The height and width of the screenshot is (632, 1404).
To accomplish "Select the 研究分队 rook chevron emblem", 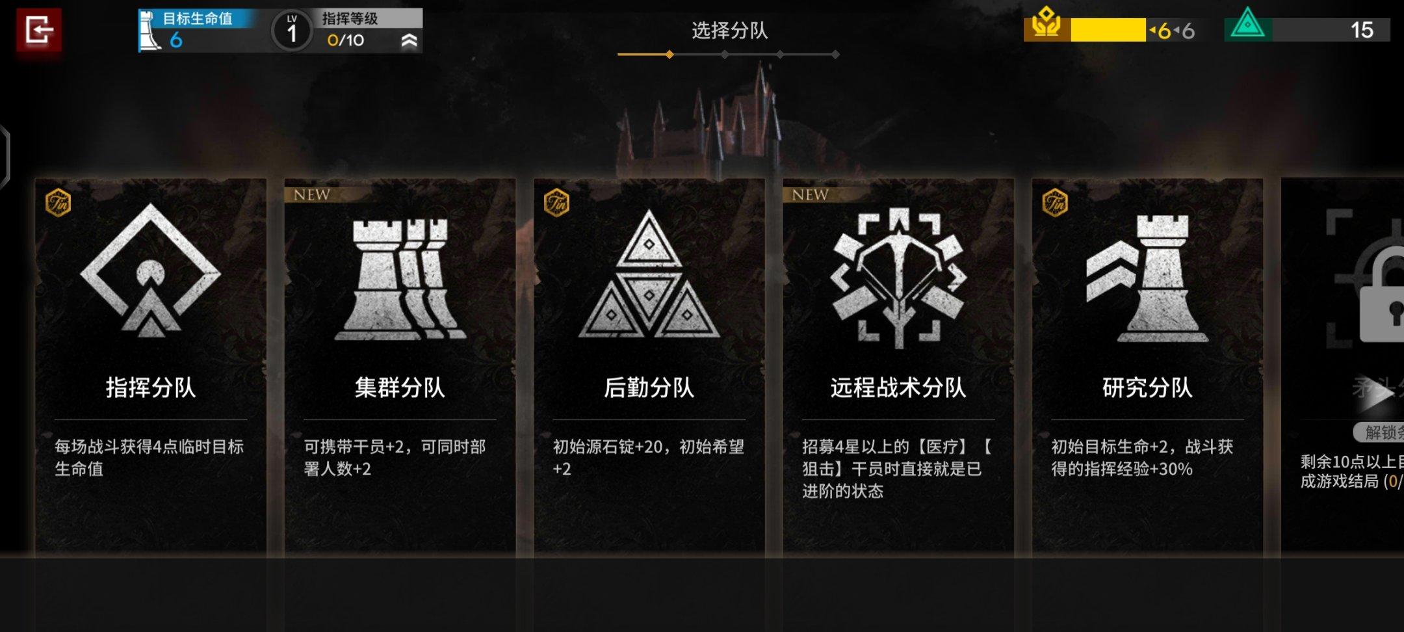I will 1147,278.
